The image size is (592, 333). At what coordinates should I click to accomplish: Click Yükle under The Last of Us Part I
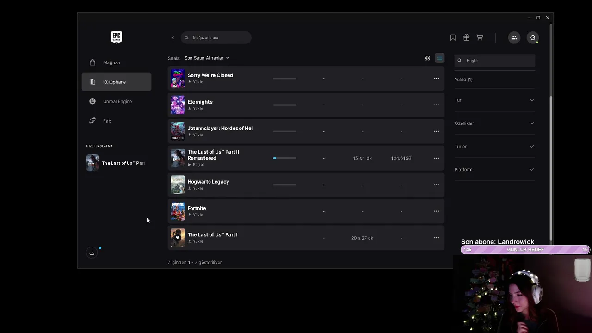coord(195,241)
